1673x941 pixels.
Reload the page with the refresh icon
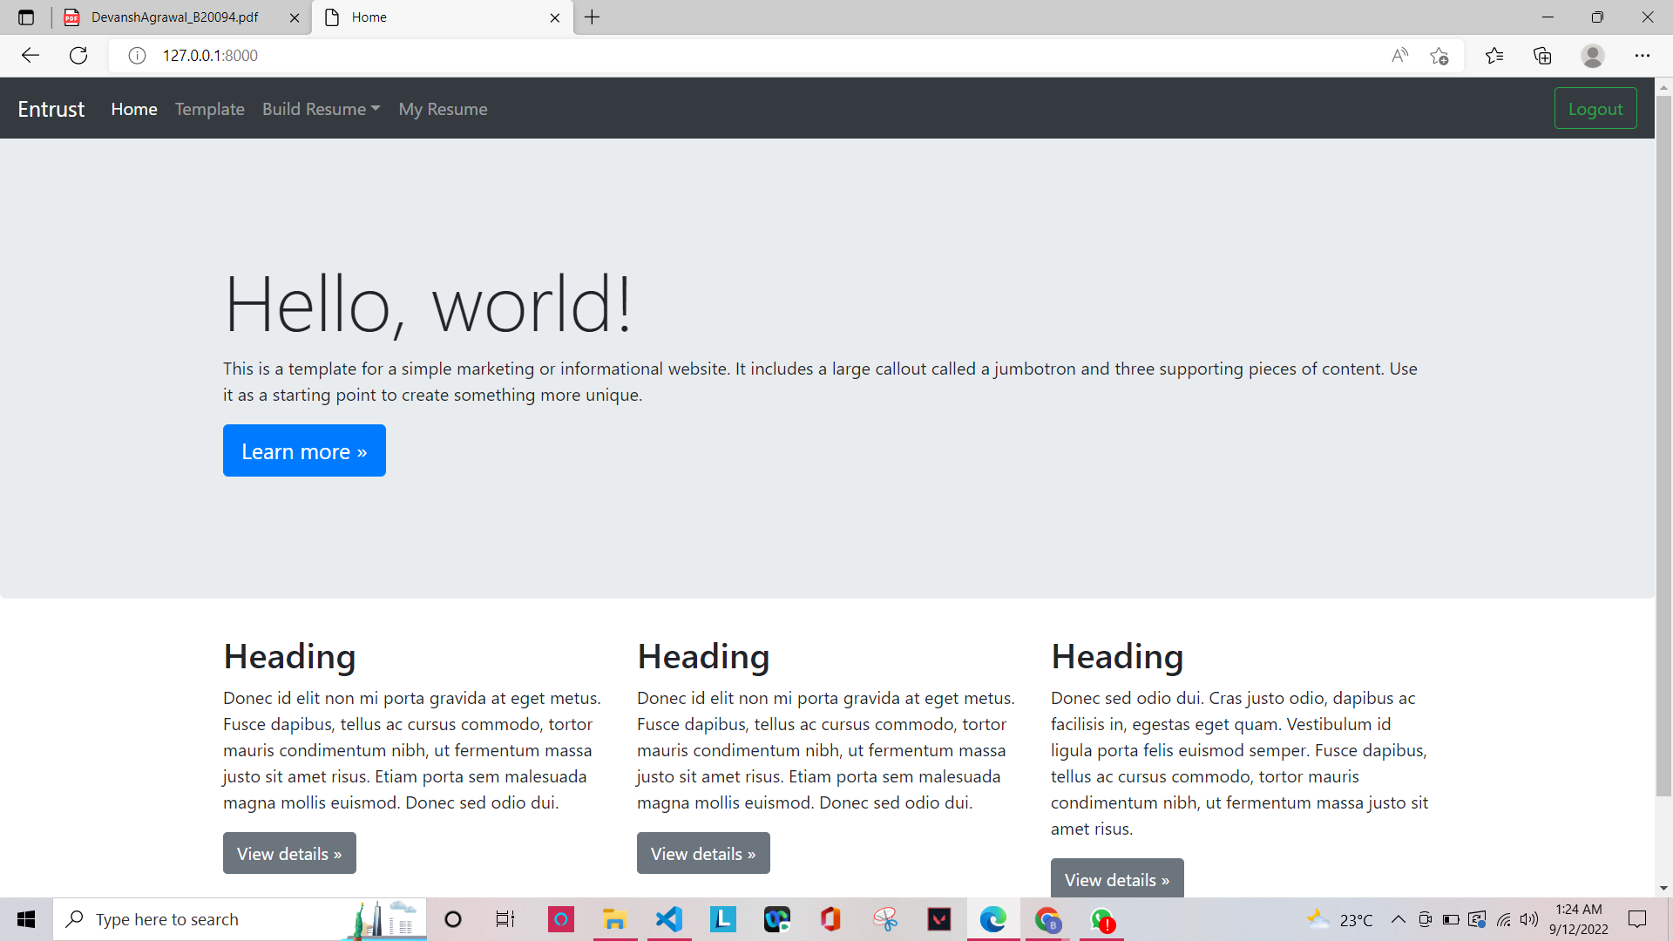78,56
